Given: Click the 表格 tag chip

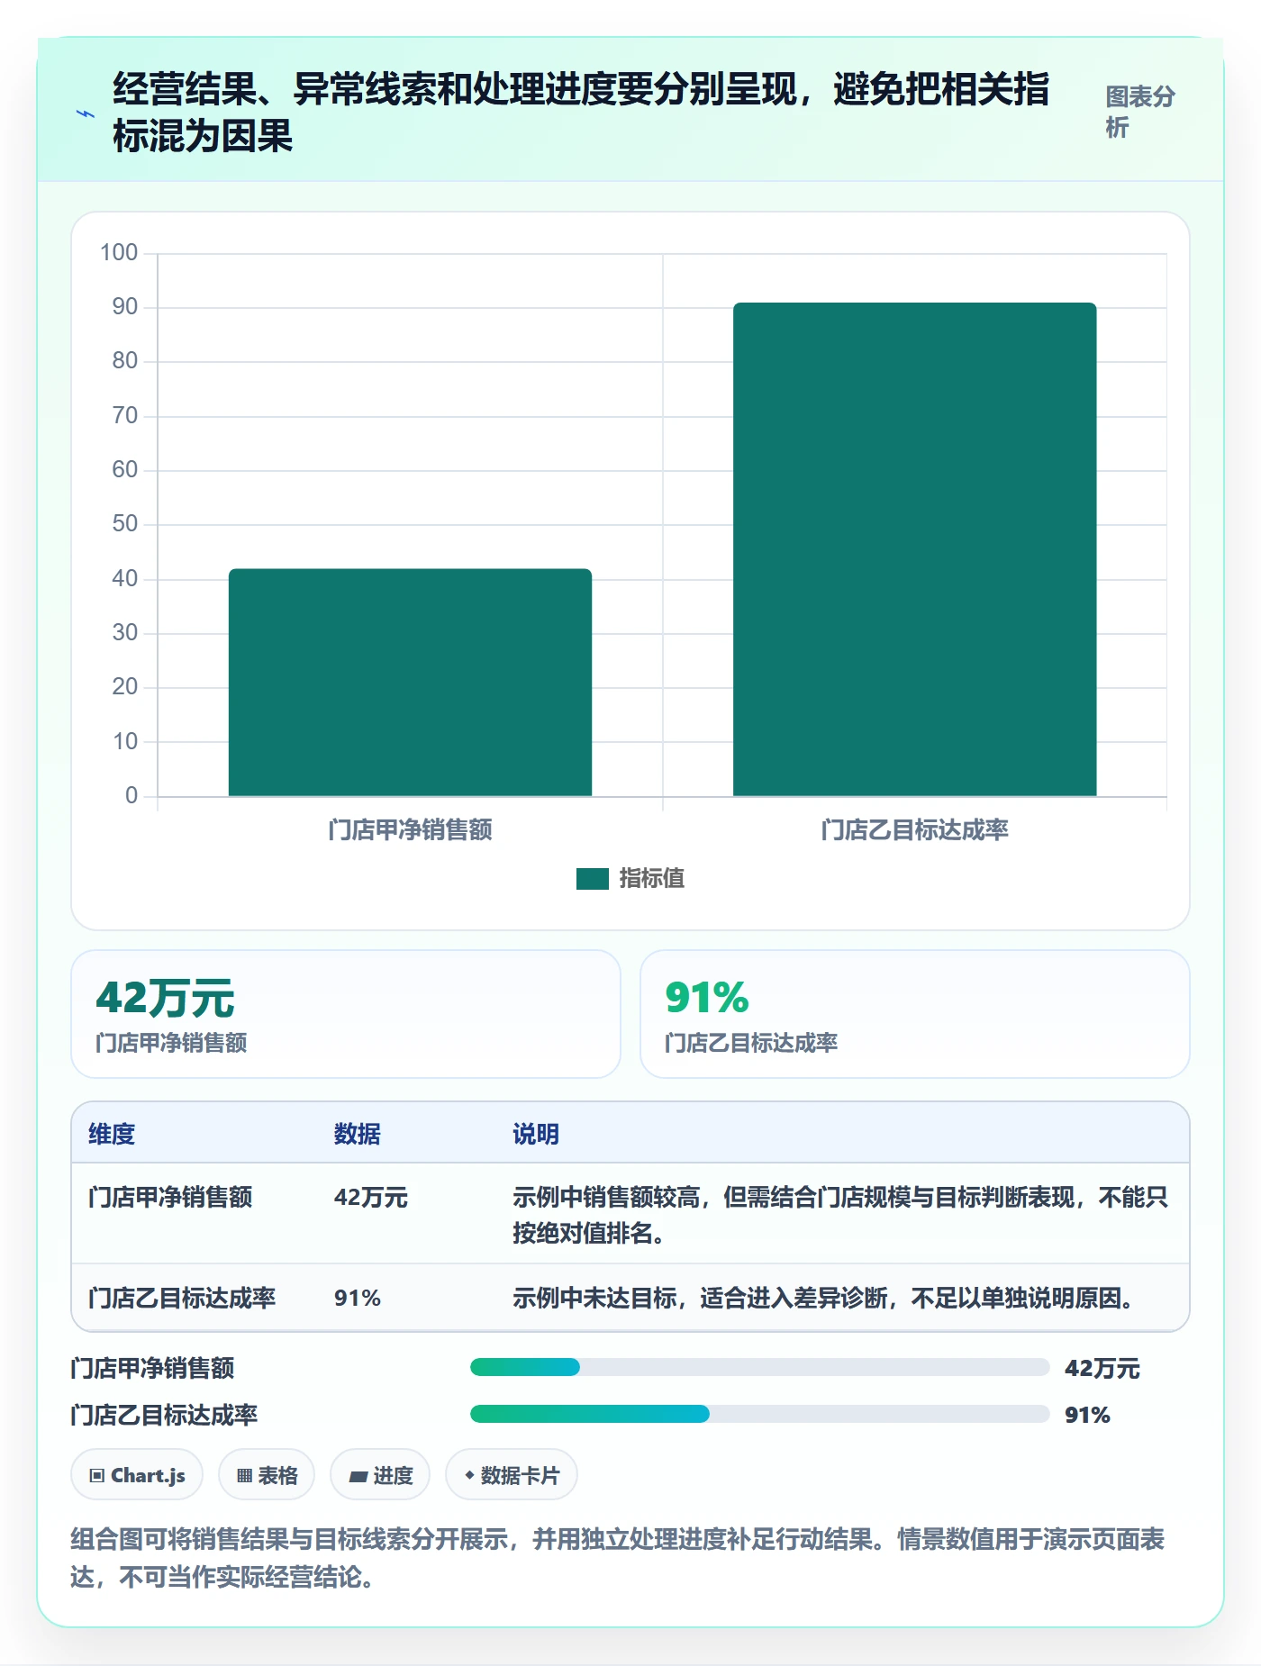Looking at the screenshot, I should coord(267,1475).
